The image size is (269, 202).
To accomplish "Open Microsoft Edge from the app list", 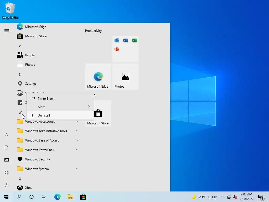I will point(48,27).
